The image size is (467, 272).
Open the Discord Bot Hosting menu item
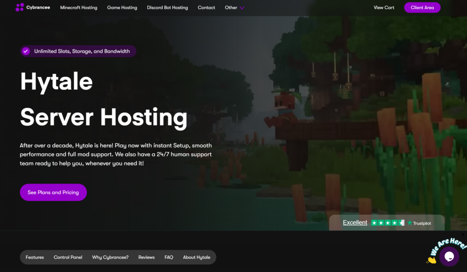(x=167, y=7)
